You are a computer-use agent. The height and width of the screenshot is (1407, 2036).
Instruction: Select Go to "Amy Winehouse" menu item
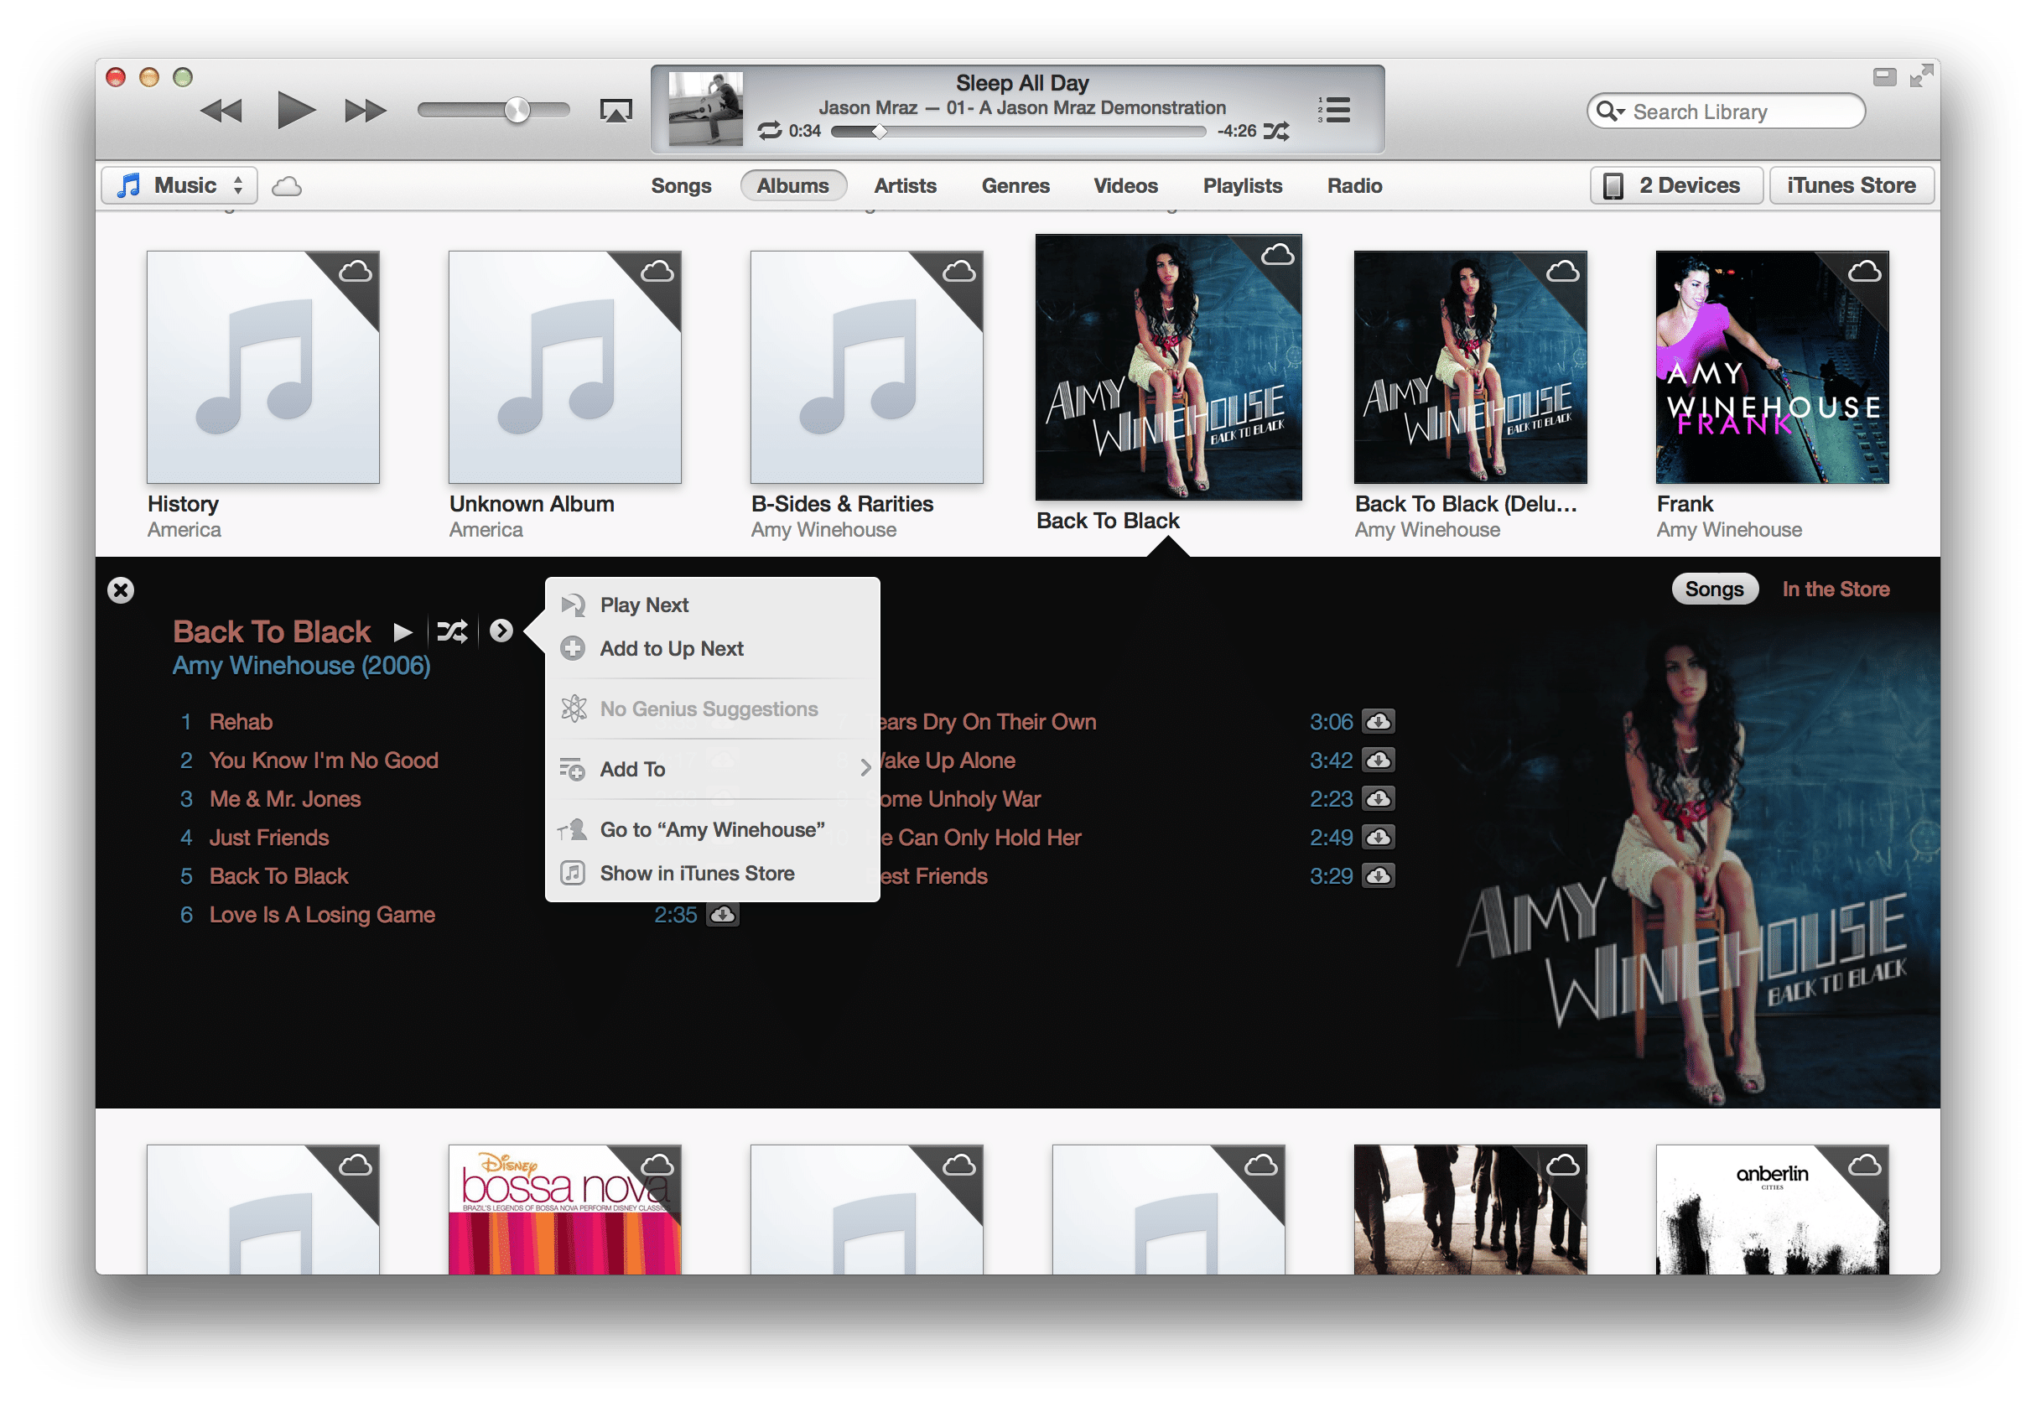[x=712, y=830]
